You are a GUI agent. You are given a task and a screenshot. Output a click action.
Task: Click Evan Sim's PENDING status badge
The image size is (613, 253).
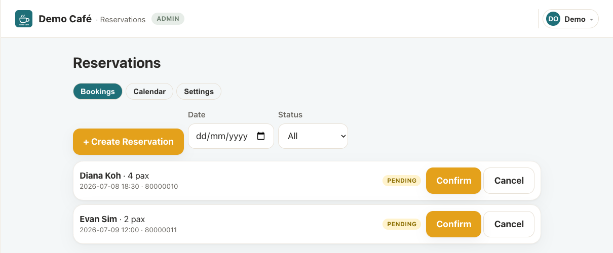coord(402,224)
